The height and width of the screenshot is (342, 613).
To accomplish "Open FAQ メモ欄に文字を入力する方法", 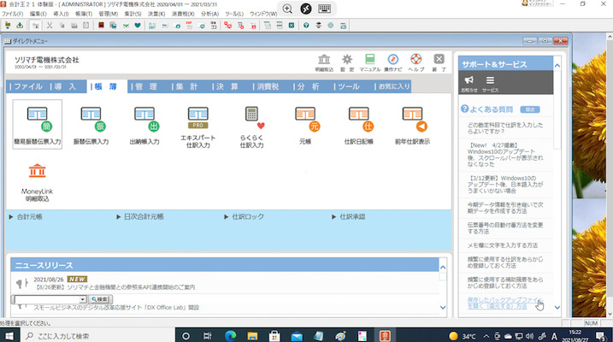I will click(x=503, y=245).
